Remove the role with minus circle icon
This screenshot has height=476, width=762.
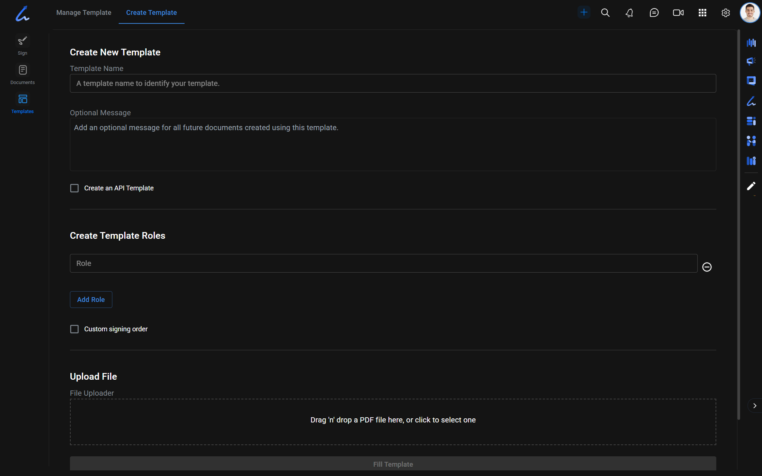(707, 267)
